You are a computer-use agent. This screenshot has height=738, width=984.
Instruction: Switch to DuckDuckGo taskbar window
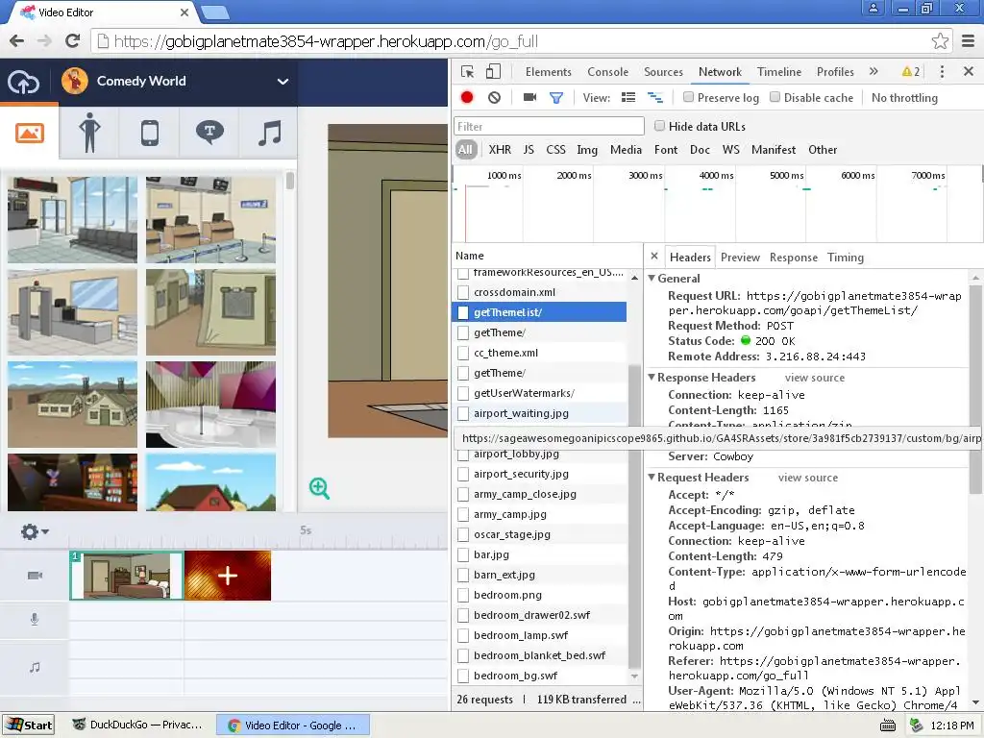click(x=138, y=725)
